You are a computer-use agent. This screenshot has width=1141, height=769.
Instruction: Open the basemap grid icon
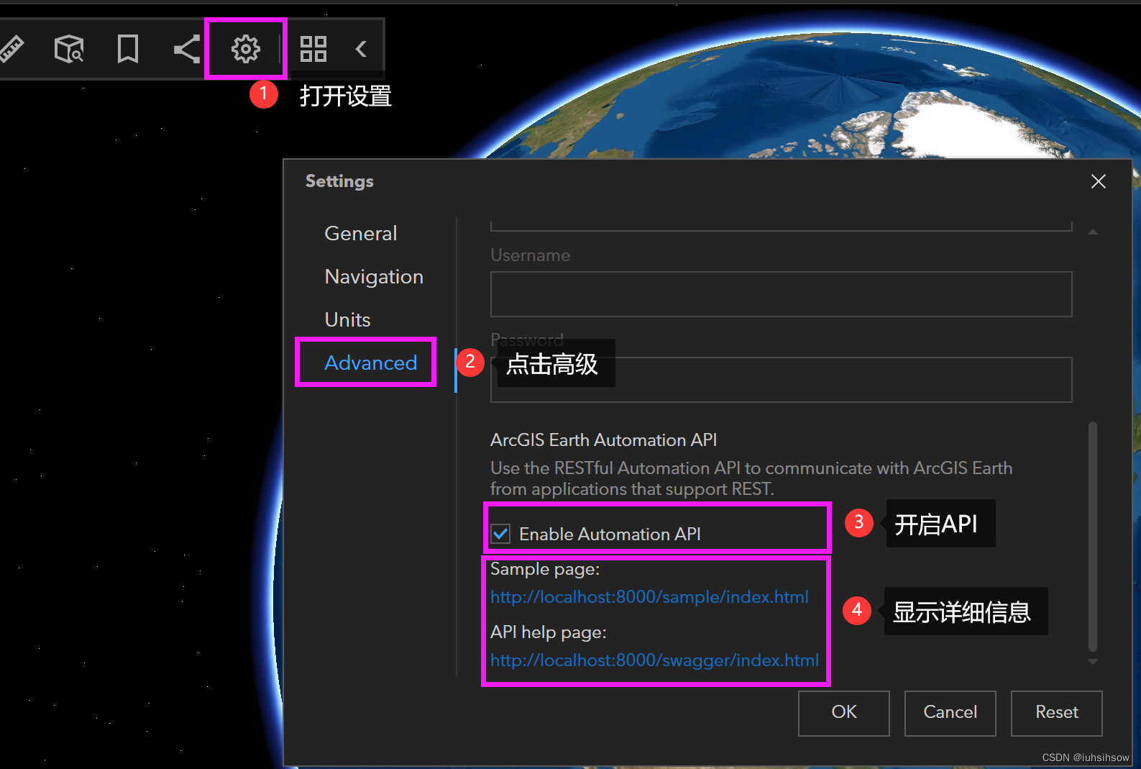313,49
